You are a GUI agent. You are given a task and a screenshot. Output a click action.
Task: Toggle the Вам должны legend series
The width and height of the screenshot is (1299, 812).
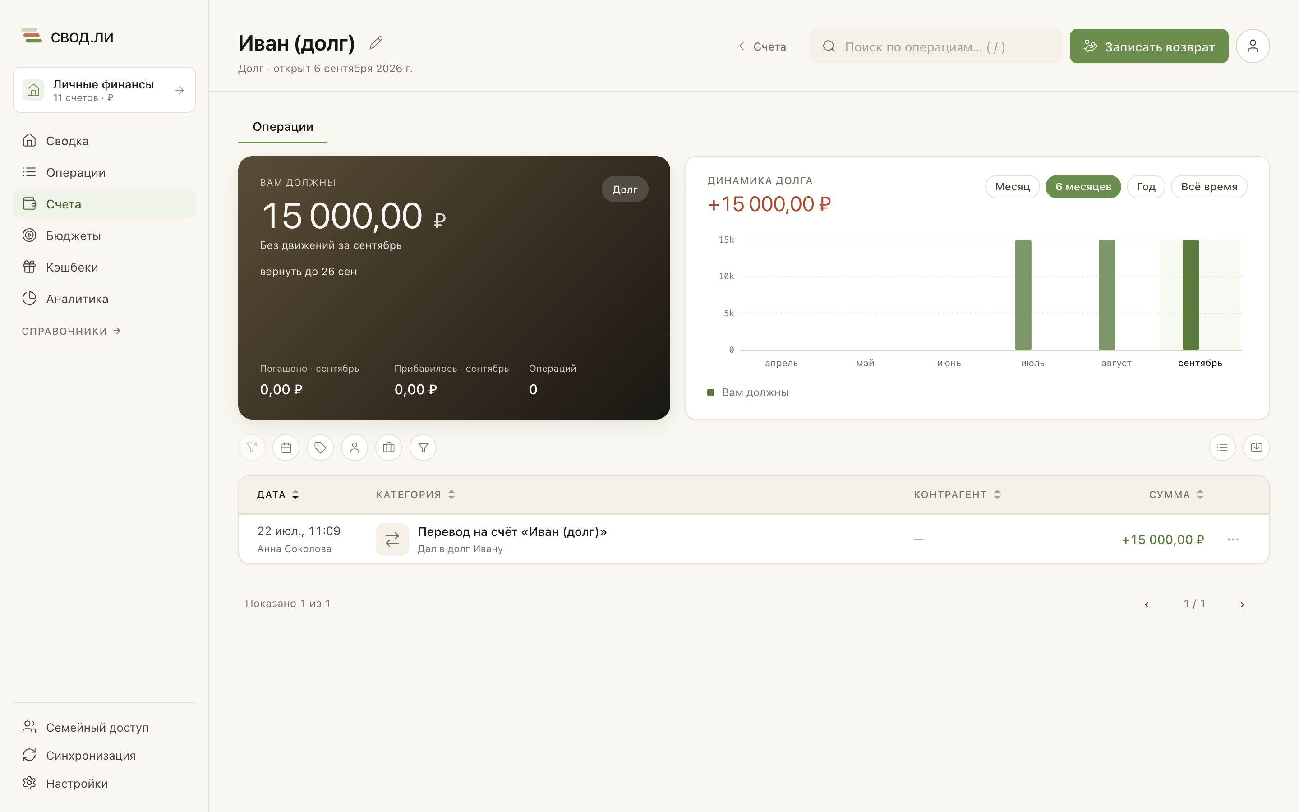(x=748, y=392)
